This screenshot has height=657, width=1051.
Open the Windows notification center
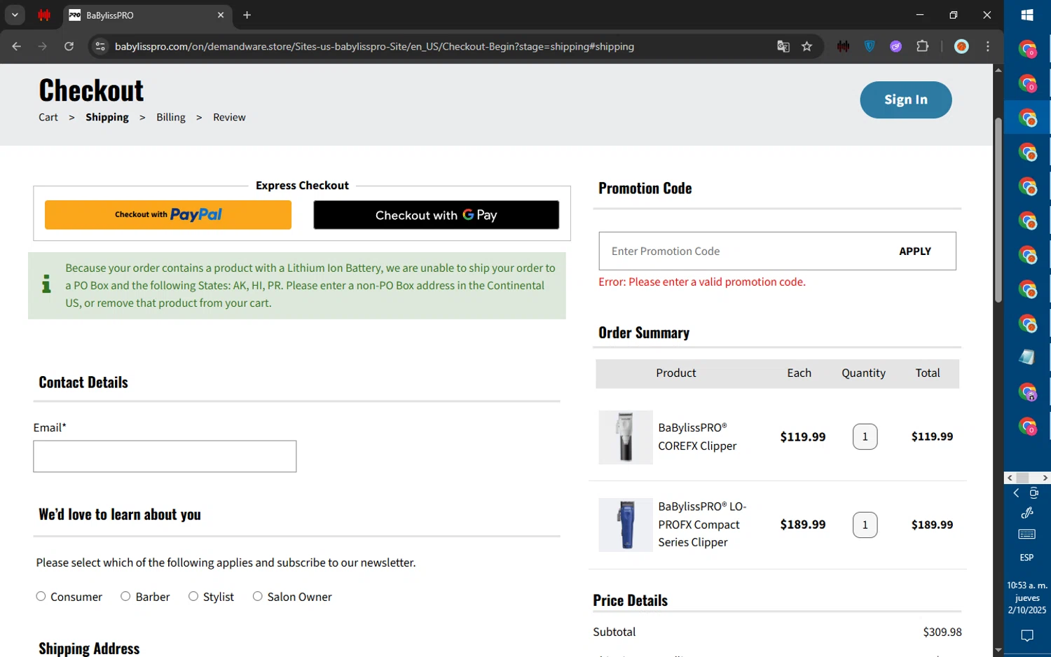tap(1027, 636)
